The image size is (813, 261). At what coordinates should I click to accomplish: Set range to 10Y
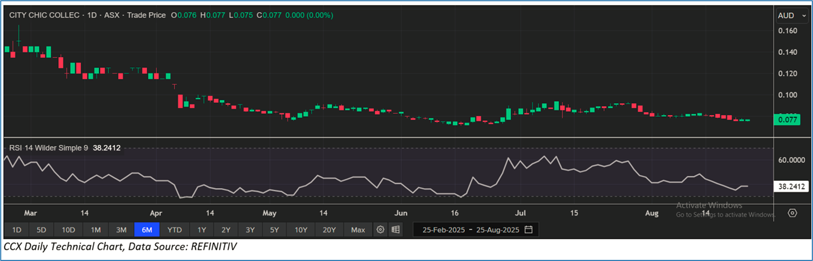tap(301, 229)
